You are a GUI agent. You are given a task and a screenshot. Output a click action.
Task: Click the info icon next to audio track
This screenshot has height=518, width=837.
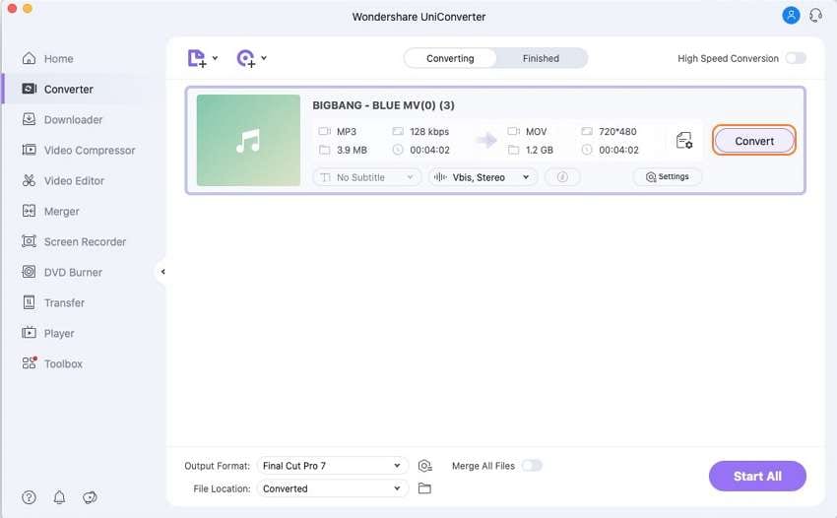point(562,177)
